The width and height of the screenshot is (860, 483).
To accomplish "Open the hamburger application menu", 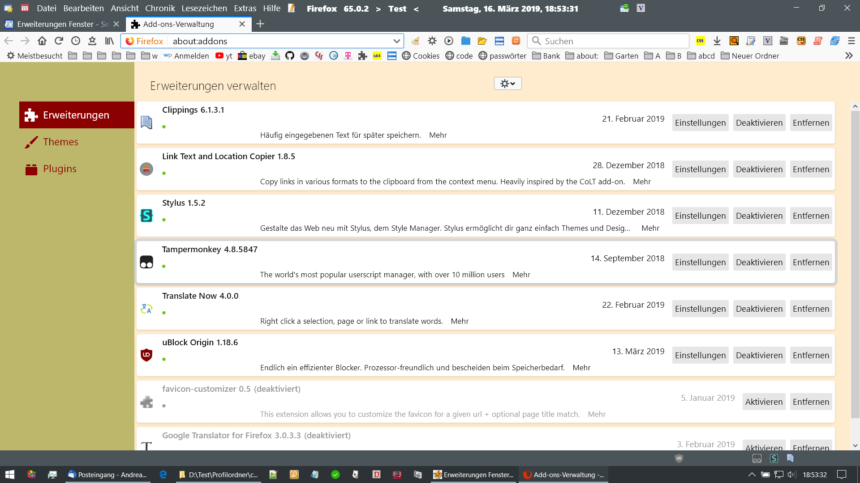I will pos(851,41).
